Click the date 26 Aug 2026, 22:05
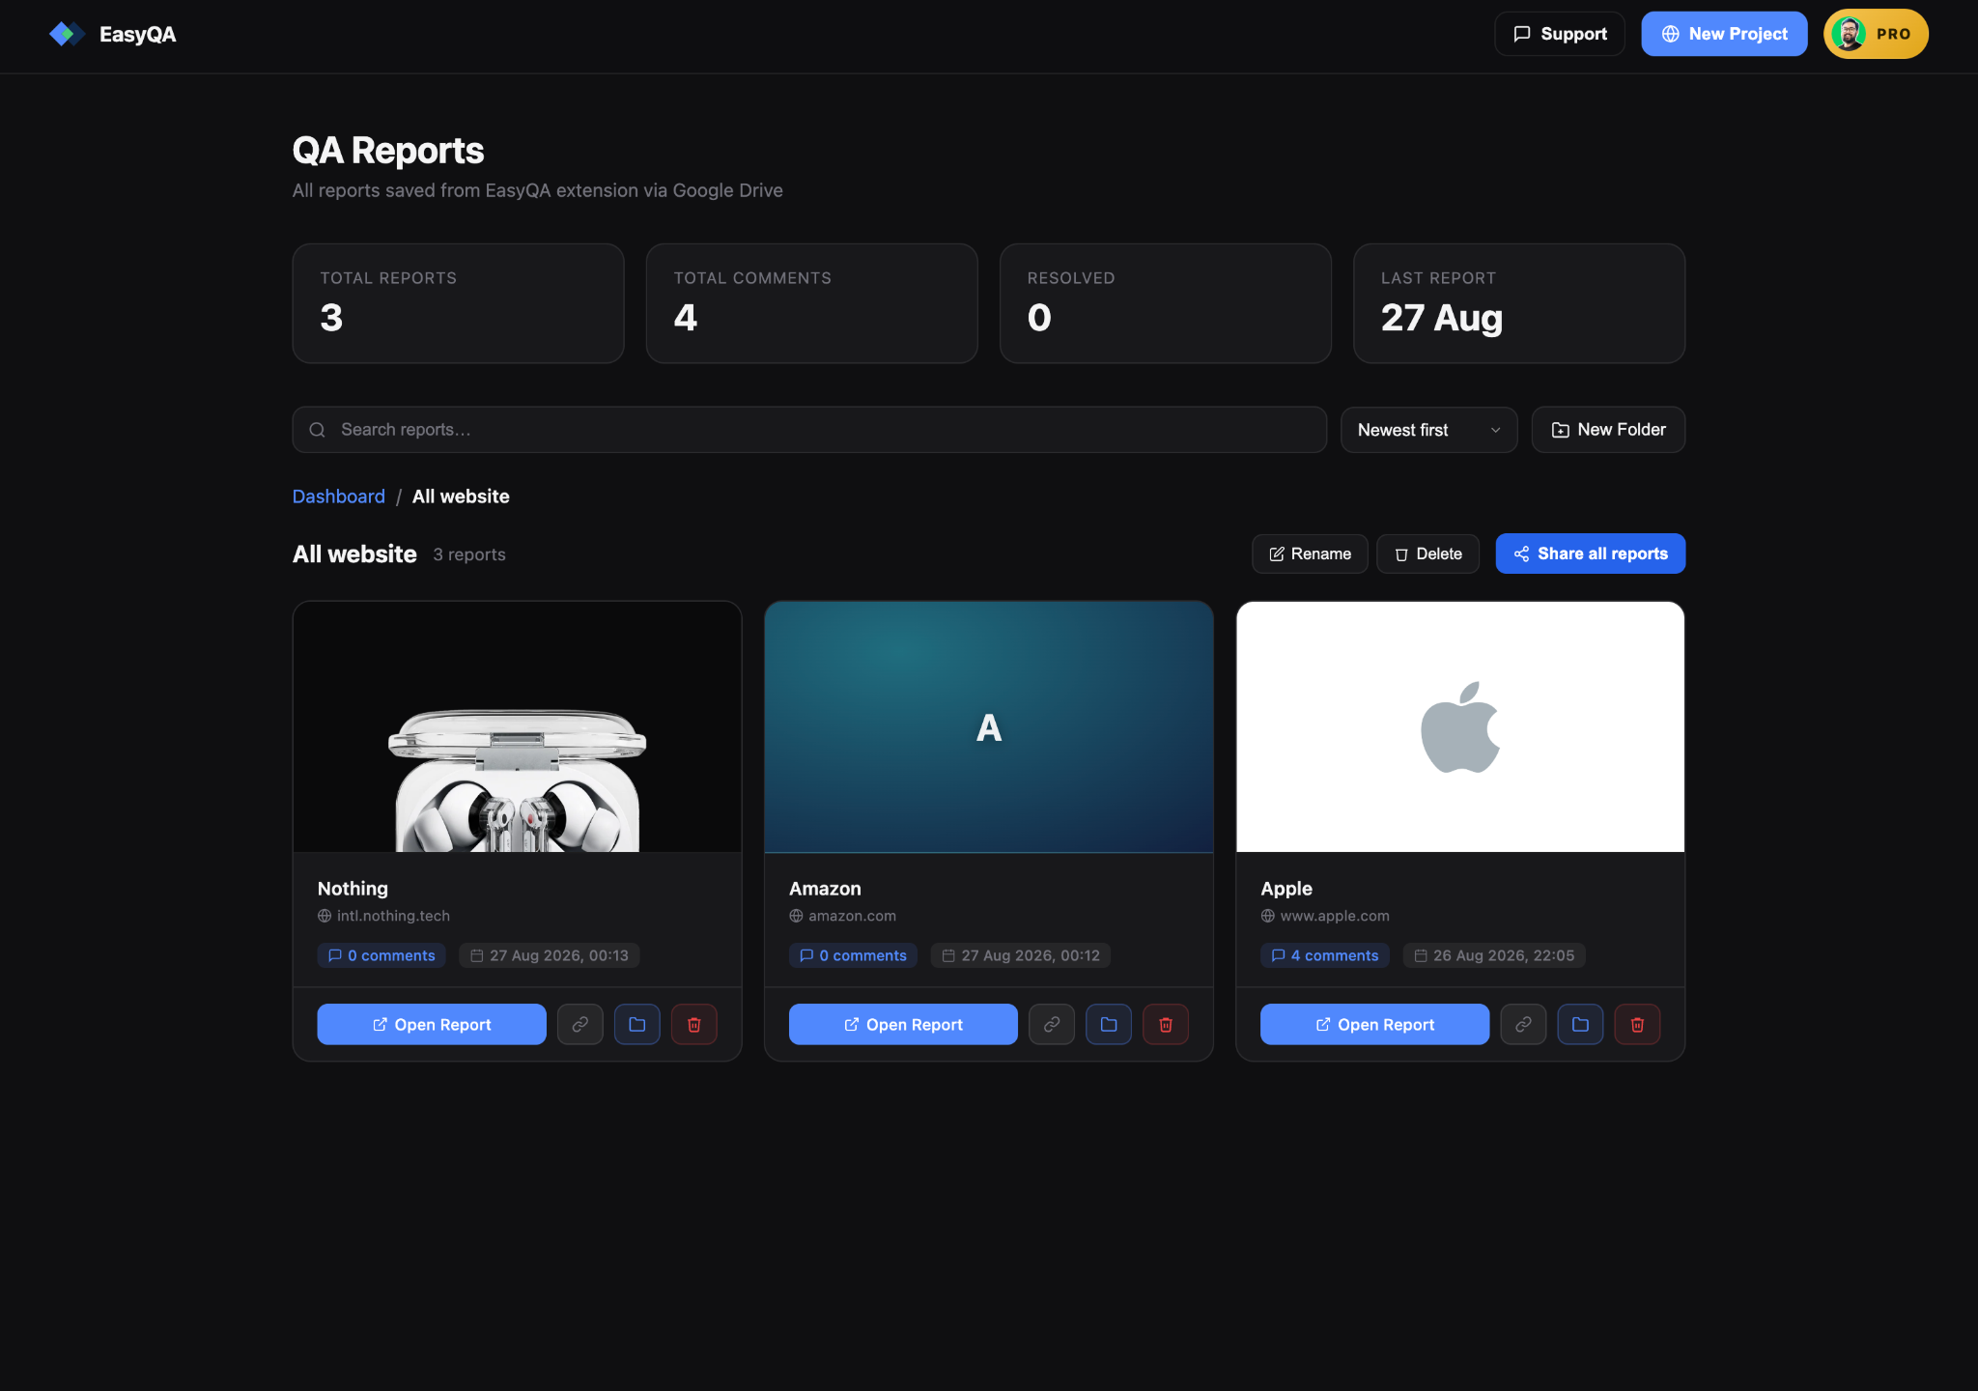This screenshot has width=1978, height=1391. 1494,955
